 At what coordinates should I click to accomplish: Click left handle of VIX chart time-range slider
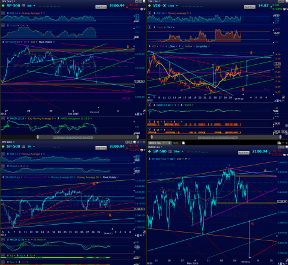click(152, 137)
